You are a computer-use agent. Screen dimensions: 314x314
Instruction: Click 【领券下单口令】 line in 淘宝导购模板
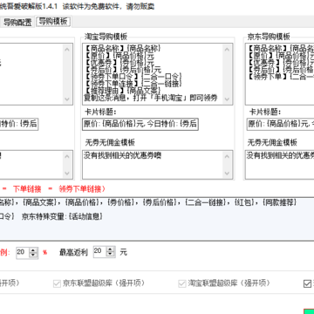point(133,77)
